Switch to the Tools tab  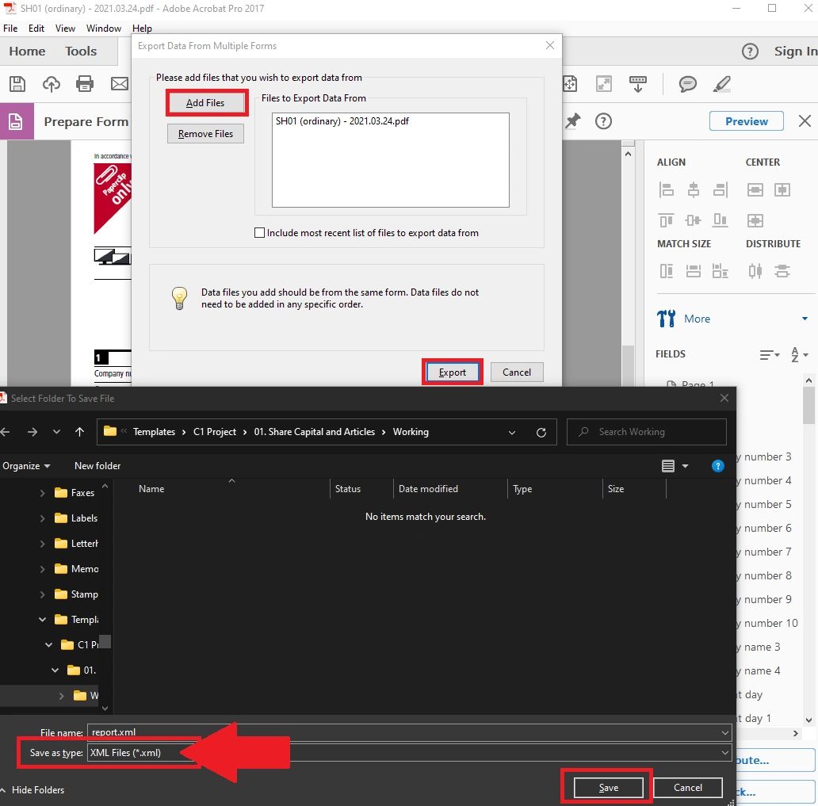tap(81, 52)
